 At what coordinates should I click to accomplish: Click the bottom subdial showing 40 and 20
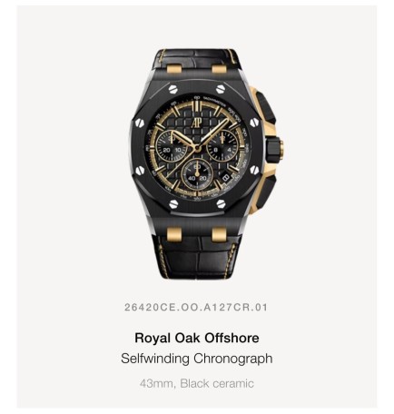[197, 174]
